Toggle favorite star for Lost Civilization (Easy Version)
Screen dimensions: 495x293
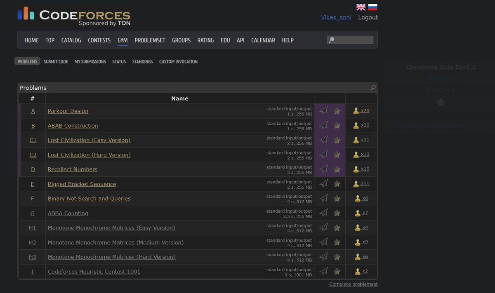click(x=337, y=140)
